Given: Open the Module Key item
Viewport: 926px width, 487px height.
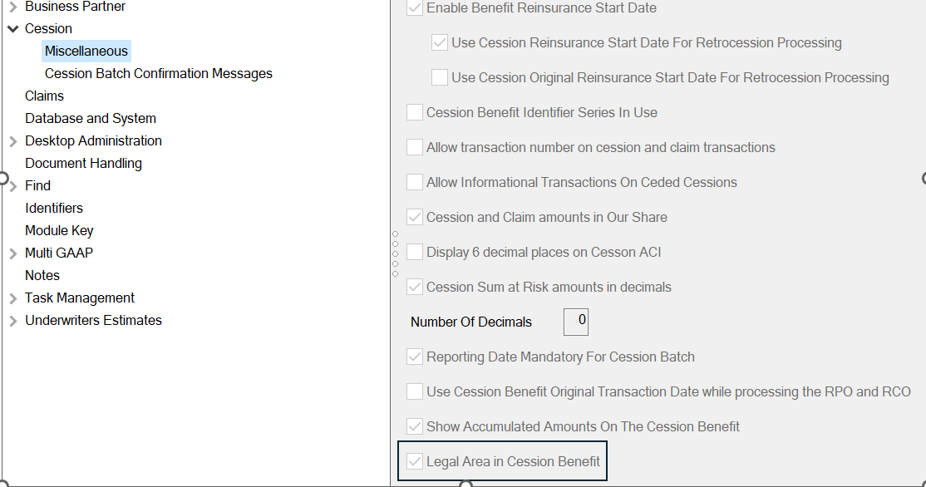Looking at the screenshot, I should [59, 231].
